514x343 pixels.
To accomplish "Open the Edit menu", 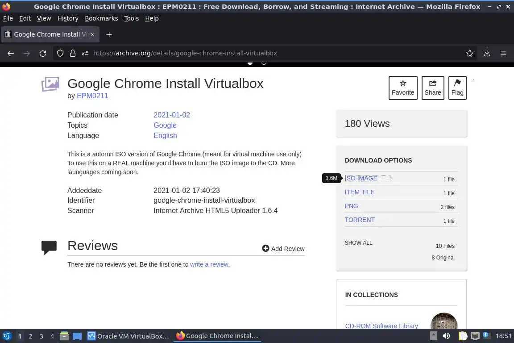I will click(25, 18).
